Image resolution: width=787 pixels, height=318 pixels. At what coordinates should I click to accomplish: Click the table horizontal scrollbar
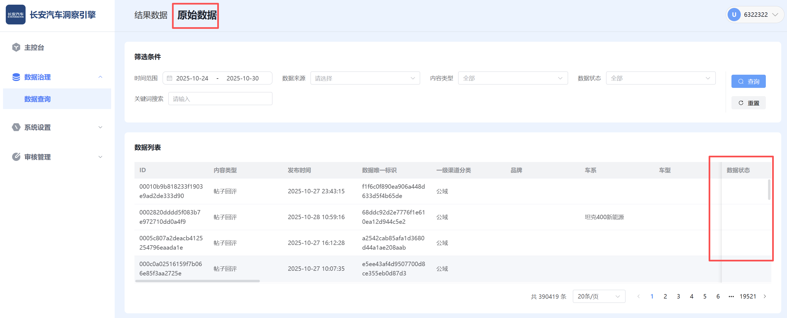(197, 281)
